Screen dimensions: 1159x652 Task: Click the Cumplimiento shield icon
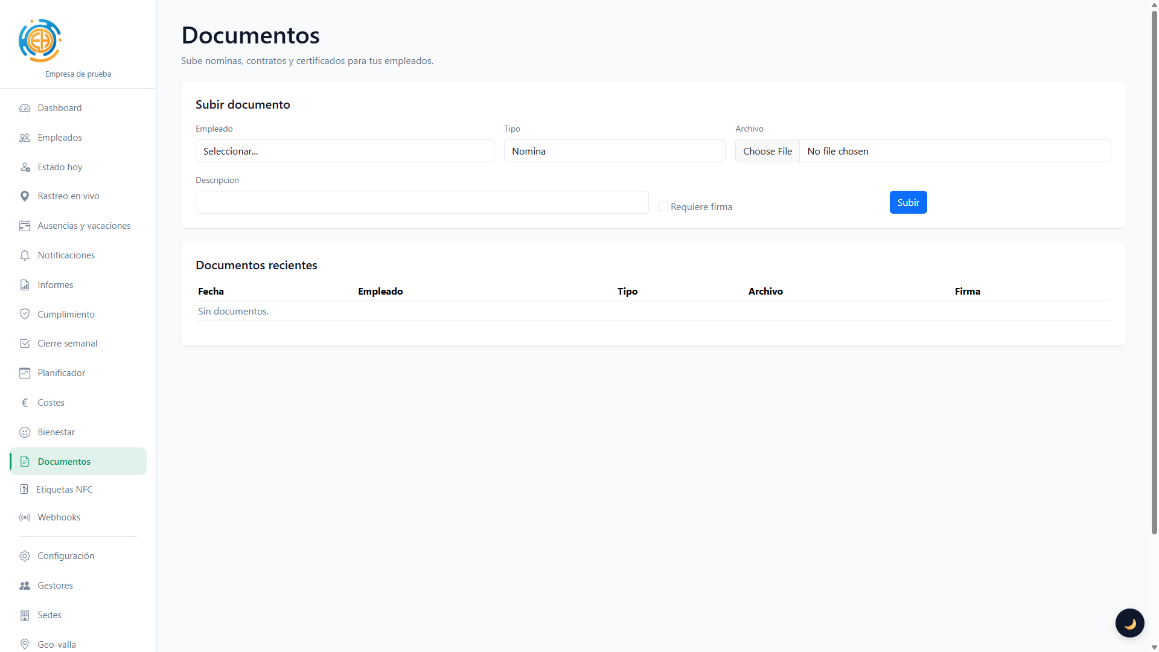pyautogui.click(x=25, y=315)
